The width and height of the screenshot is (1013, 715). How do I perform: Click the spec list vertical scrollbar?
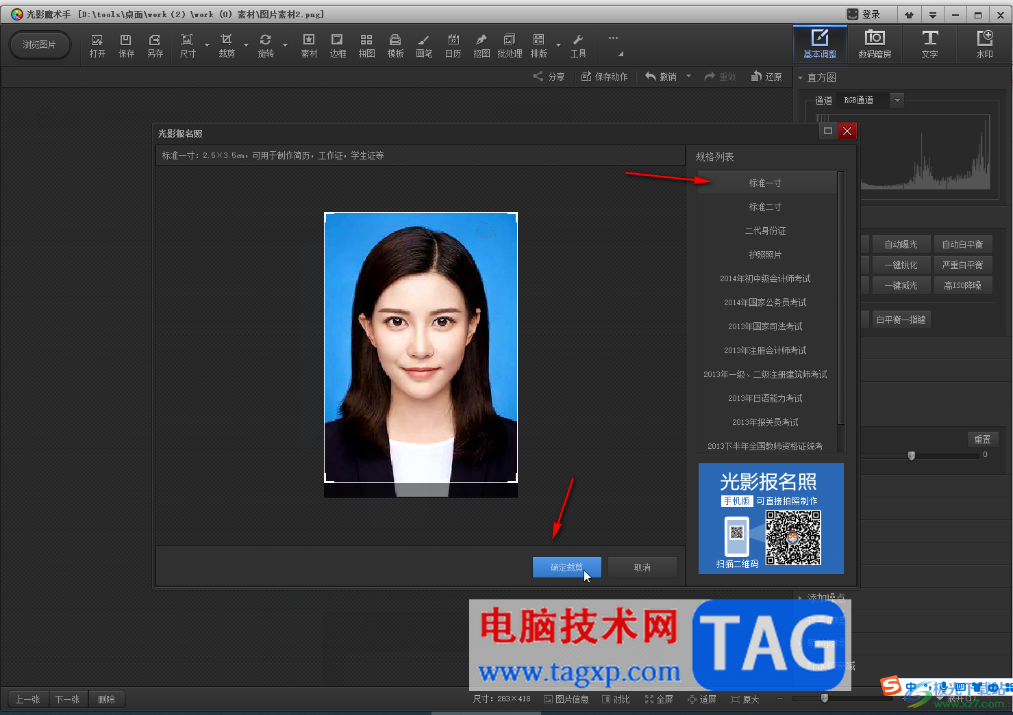click(x=841, y=298)
